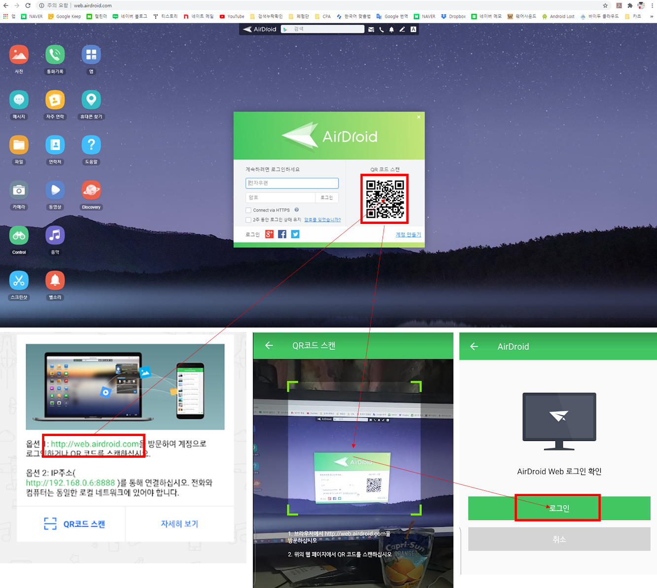
Task: Tap back arrow in QR코드 스캔 header
Action: (x=269, y=345)
